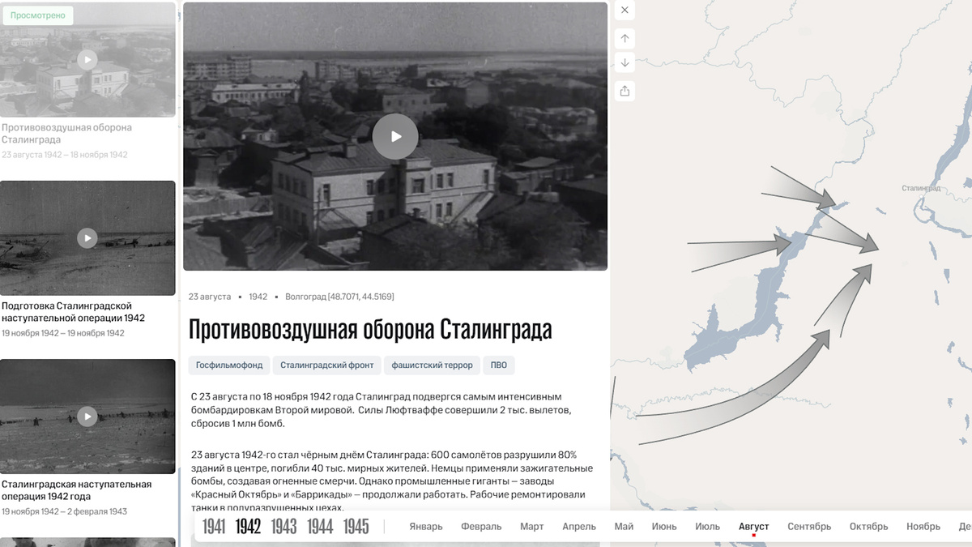Play the main Stalingrad air defense video
972x547 pixels.
(395, 136)
